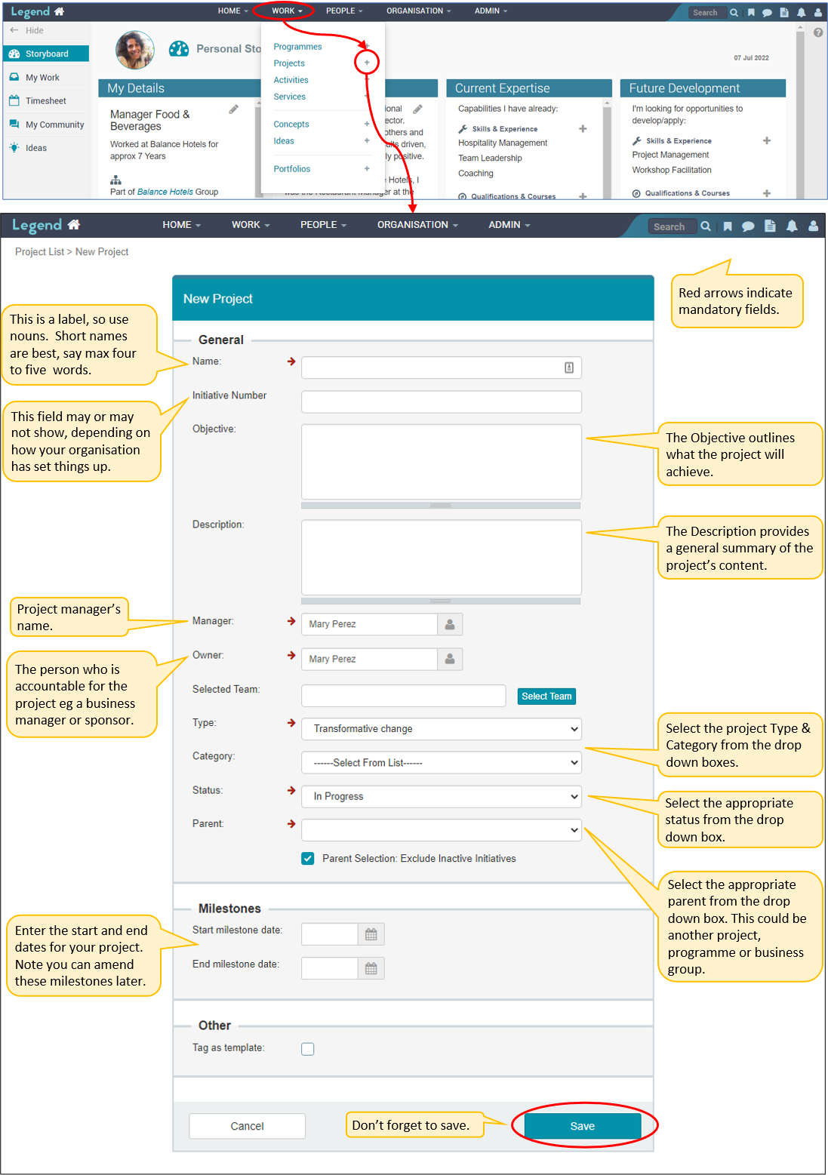Click the help question mark icon on Storyboard page
The height and width of the screenshot is (1175, 828).
(818, 32)
